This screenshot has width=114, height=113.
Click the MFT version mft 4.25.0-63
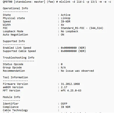[71, 90]
